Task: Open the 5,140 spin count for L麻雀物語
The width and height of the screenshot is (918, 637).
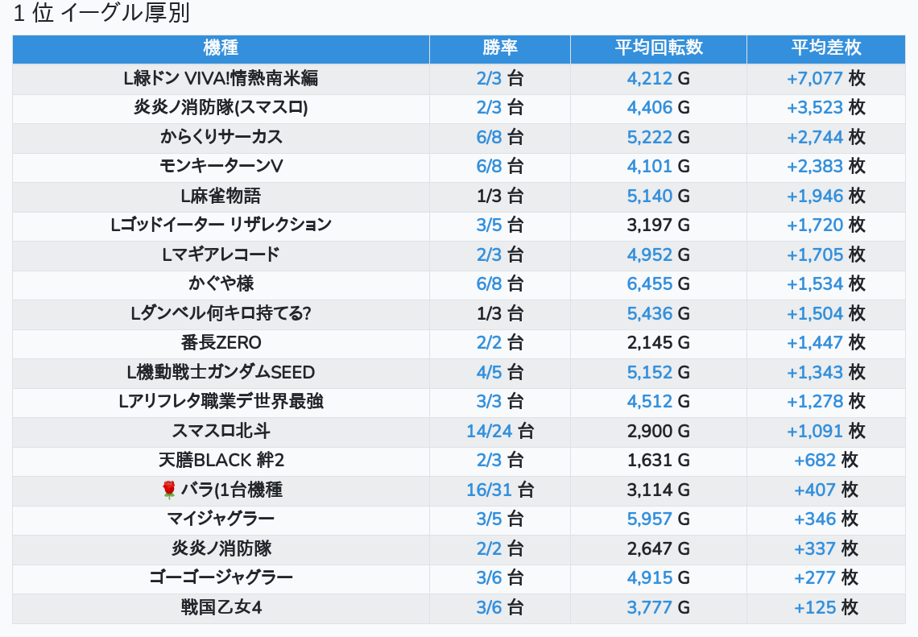Action: click(649, 196)
